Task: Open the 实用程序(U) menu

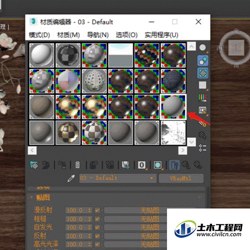Action: click(161, 35)
